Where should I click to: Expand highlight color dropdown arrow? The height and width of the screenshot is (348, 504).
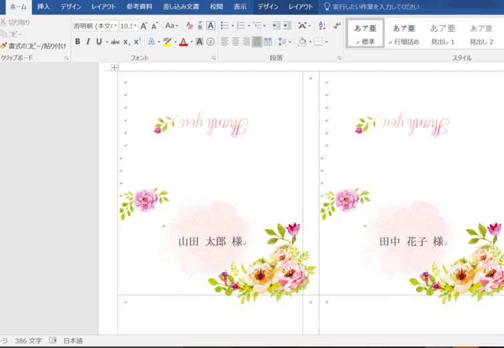click(x=175, y=42)
